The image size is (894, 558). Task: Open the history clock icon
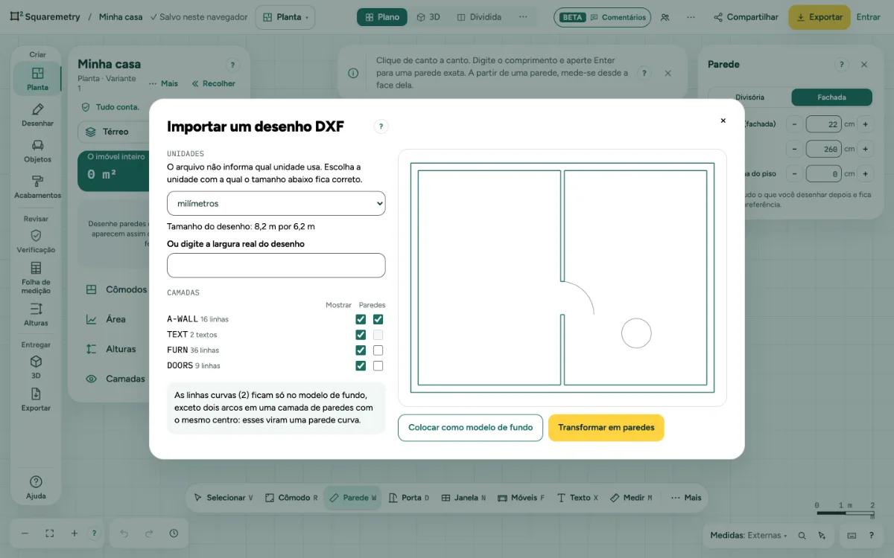click(174, 533)
